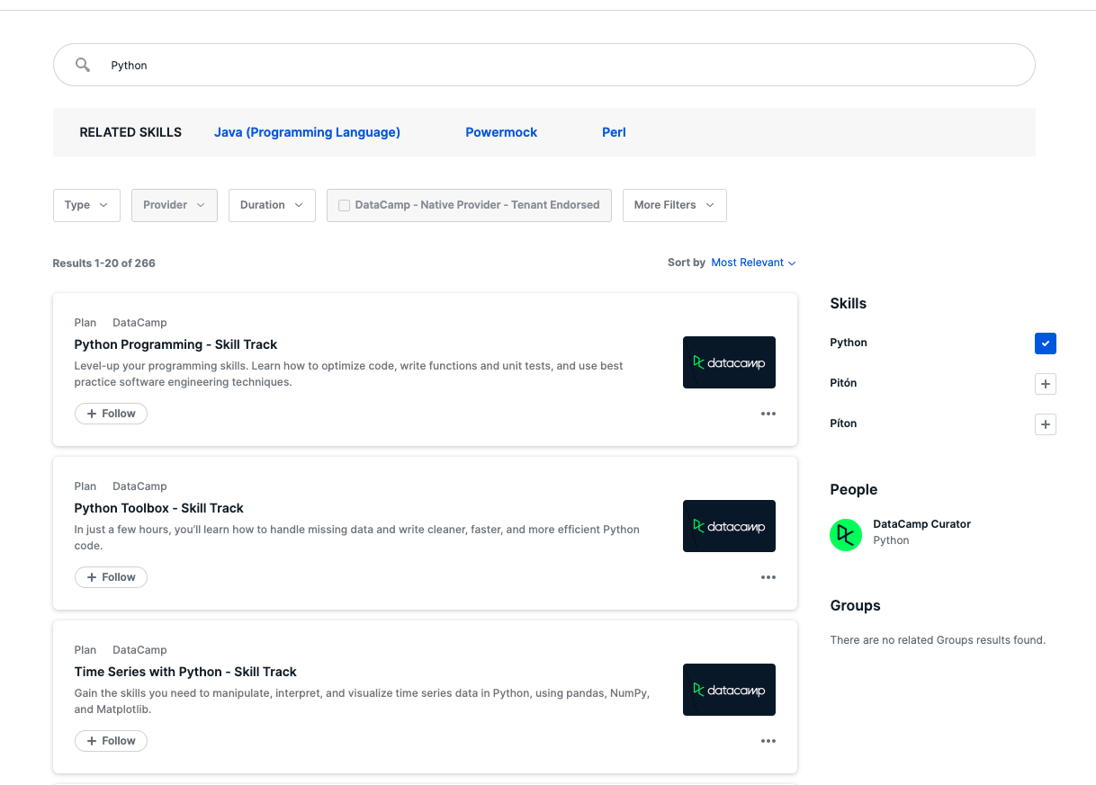Follow the Python Programming Skill Track
The image size is (1096, 785).
tap(111, 414)
